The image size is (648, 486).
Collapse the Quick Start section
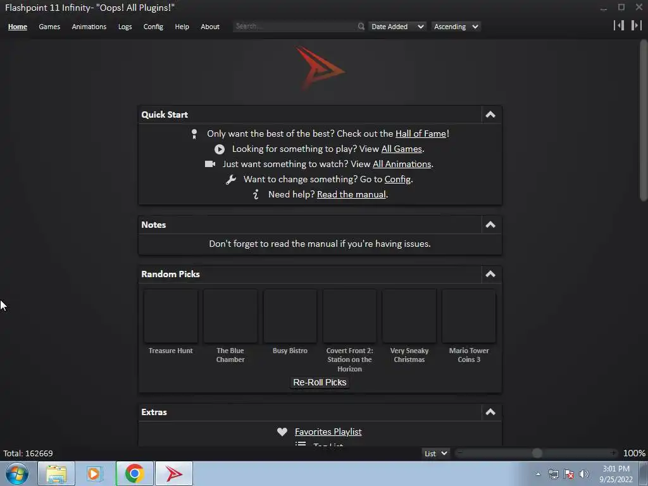click(x=490, y=115)
